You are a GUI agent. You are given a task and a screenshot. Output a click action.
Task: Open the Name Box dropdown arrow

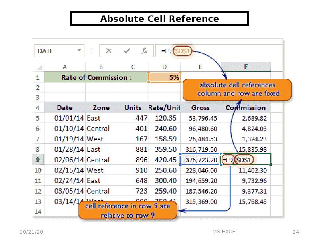pyautogui.click(x=79, y=51)
